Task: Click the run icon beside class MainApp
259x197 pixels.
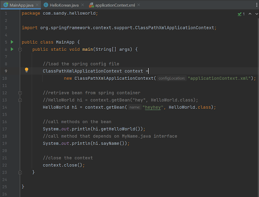Action: point(12,42)
